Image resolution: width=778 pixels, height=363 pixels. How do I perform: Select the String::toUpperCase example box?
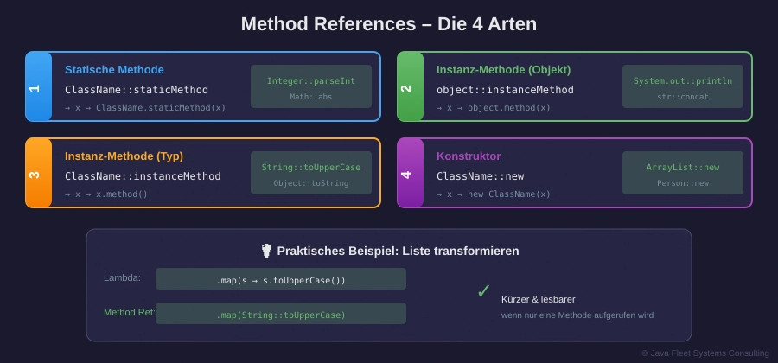(311, 173)
